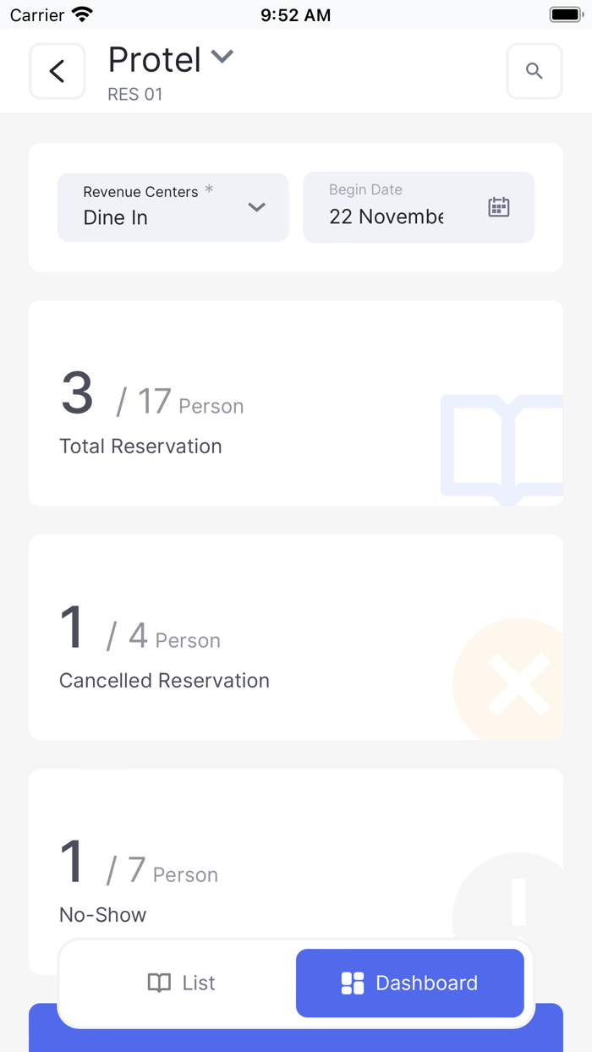This screenshot has width=592, height=1052.
Task: Check the battery indicator in the status bar
Action: tap(565, 14)
